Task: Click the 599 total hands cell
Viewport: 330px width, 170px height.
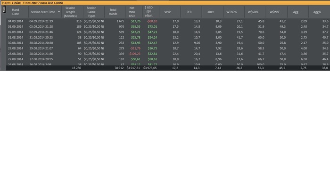Action: 122,32
